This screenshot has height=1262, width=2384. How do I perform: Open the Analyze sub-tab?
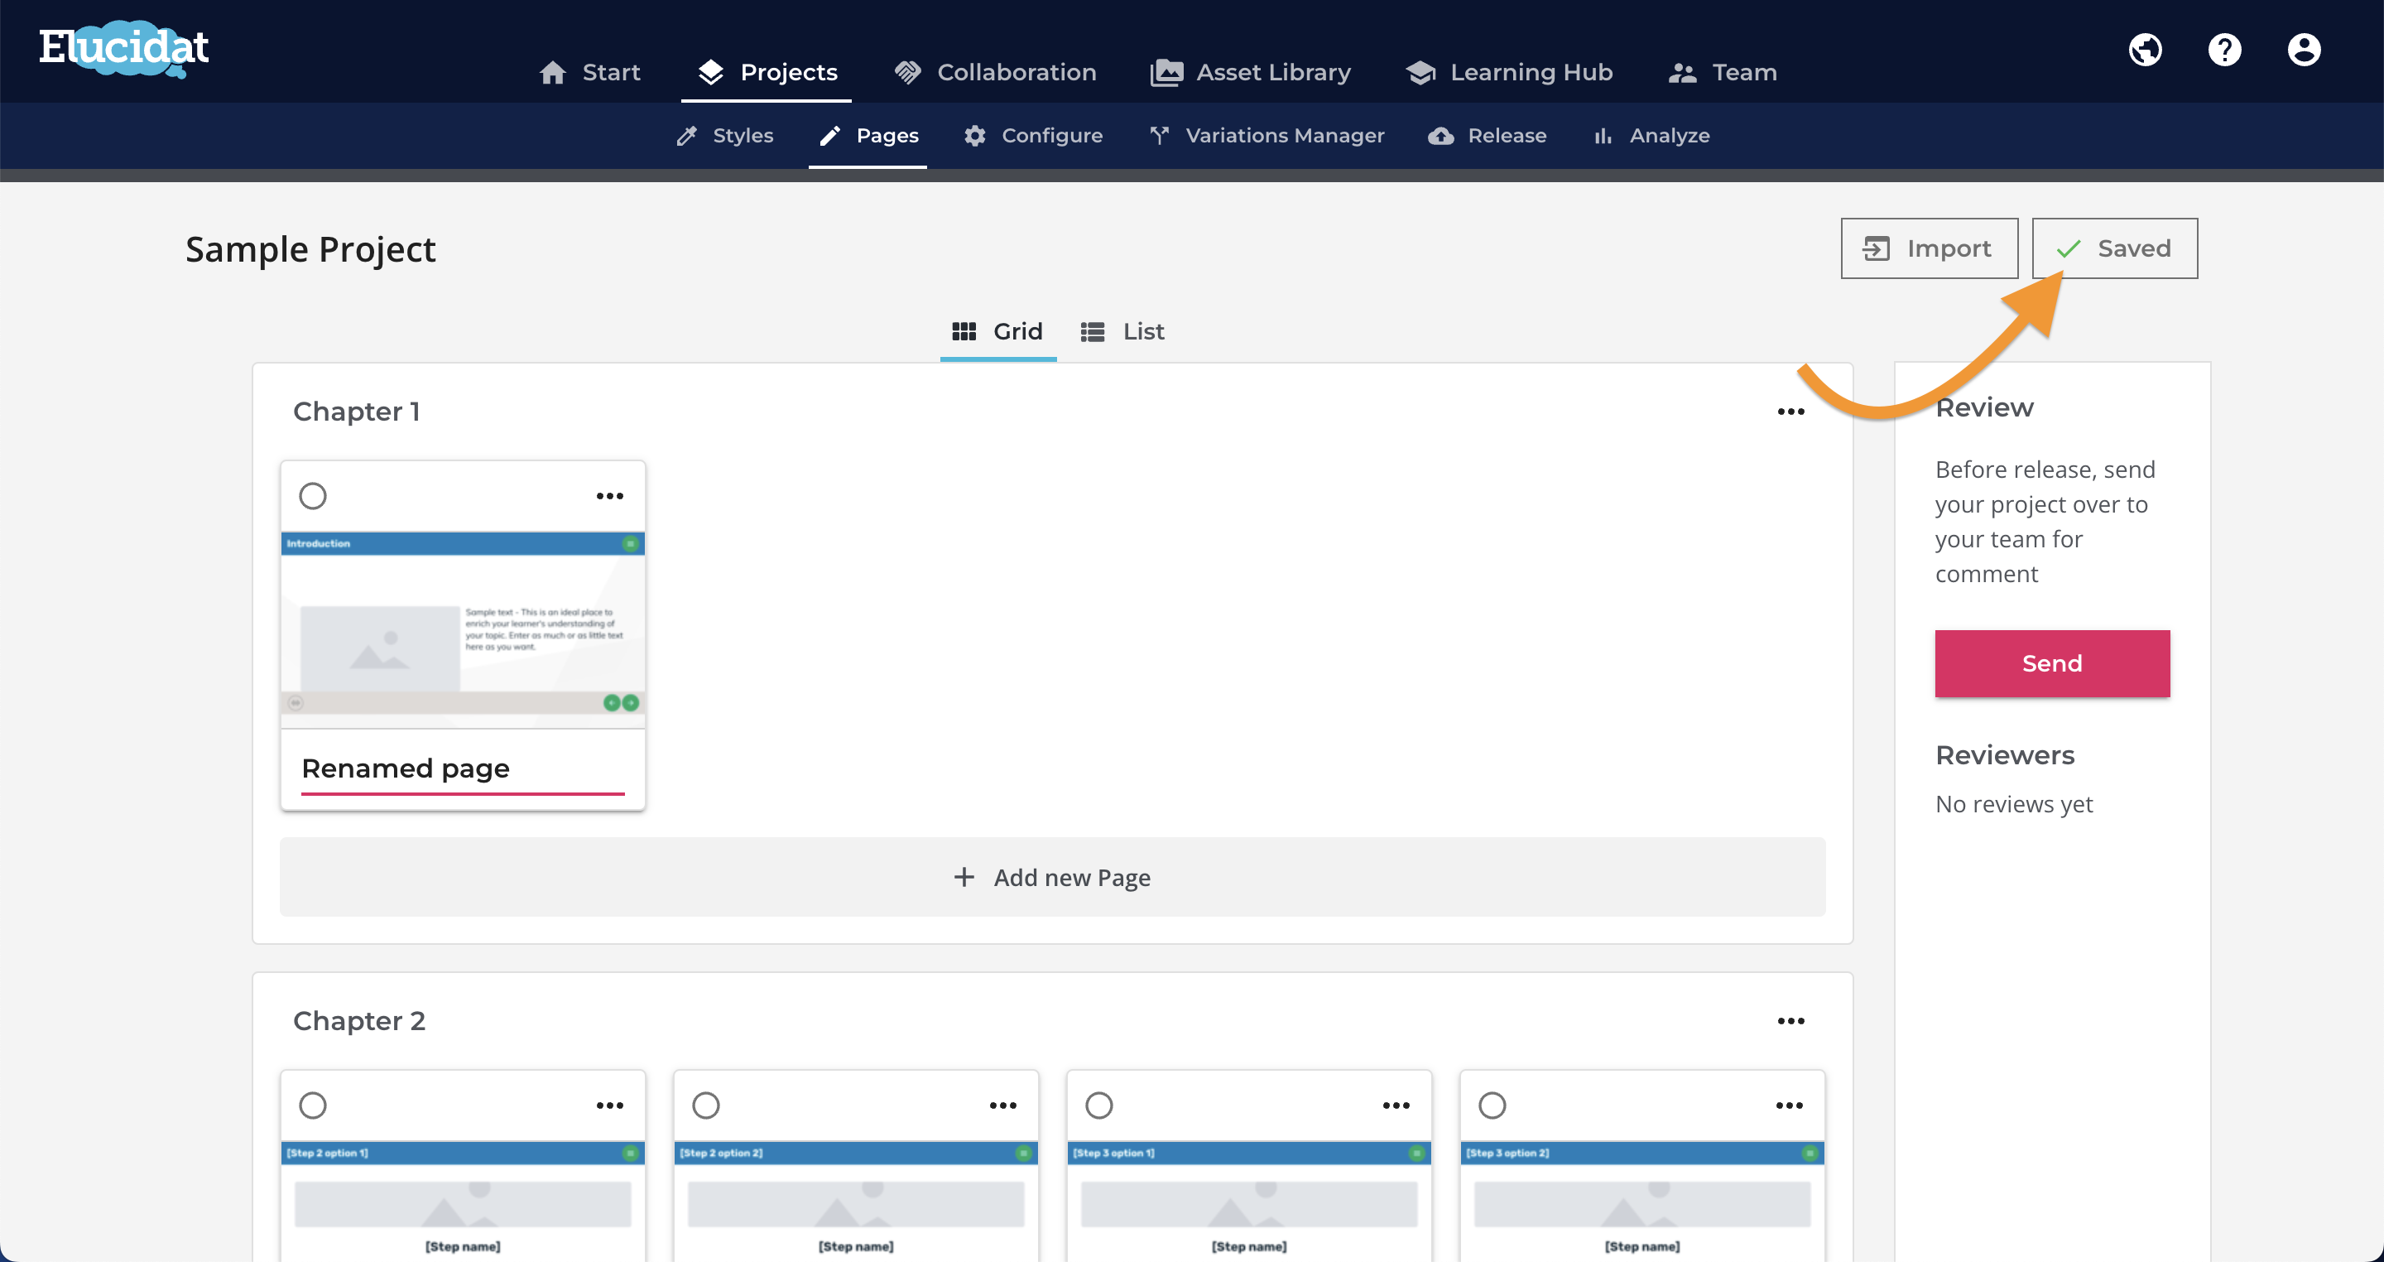point(1651,135)
